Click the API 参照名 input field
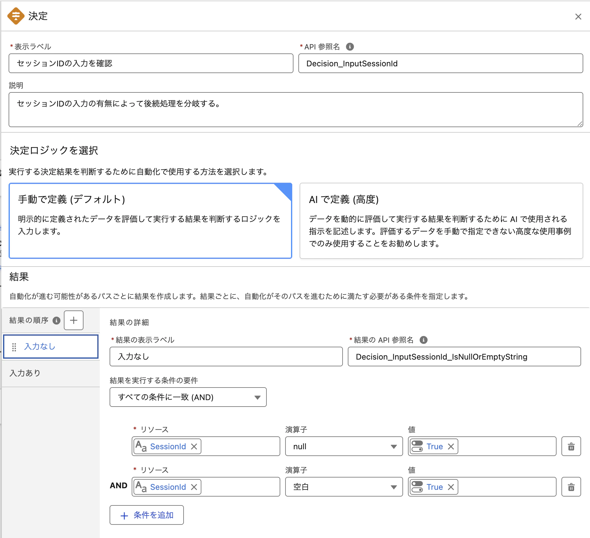Screen dimensions: 590x538 point(441,64)
